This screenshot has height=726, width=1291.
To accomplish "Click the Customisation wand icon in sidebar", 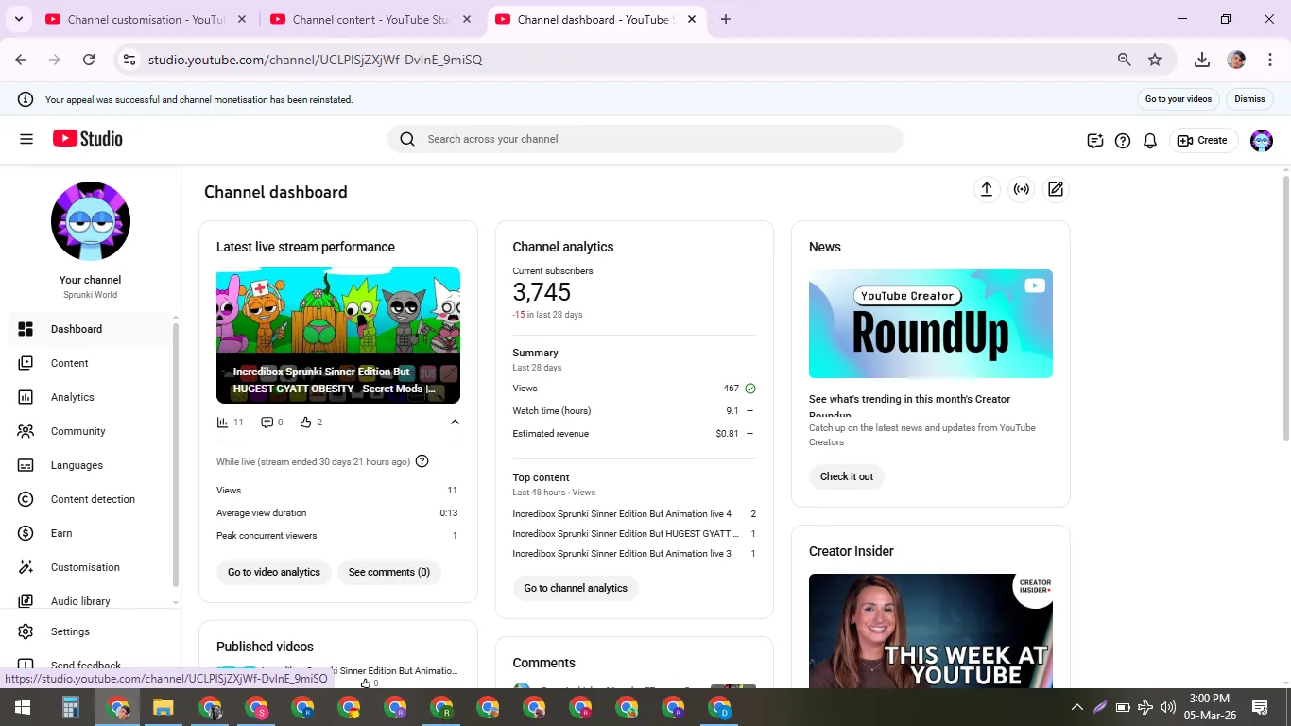I will (26, 567).
